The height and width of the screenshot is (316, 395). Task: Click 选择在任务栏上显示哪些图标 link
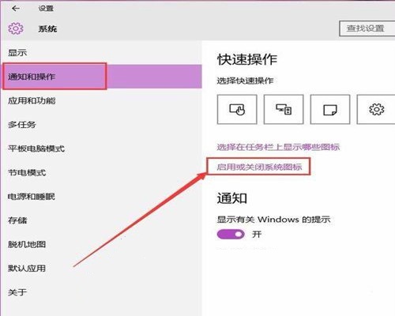(278, 147)
